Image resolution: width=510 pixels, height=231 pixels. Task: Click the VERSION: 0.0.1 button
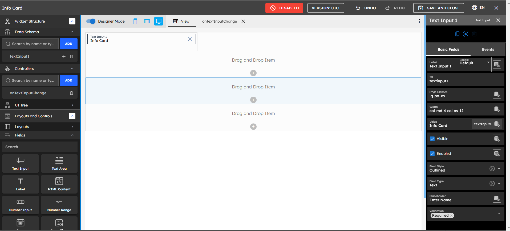[x=326, y=8]
